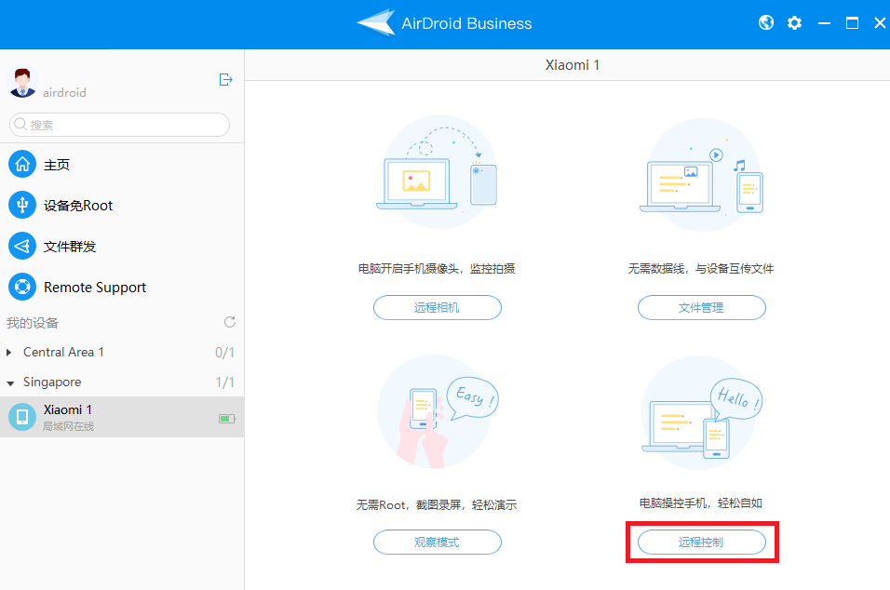Image resolution: width=890 pixels, height=590 pixels.
Task: Click the airdroid username text
Action: (65, 92)
